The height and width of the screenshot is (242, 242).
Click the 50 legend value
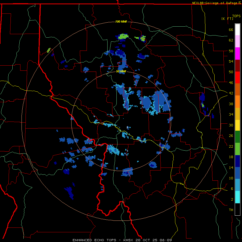(x=231, y=72)
